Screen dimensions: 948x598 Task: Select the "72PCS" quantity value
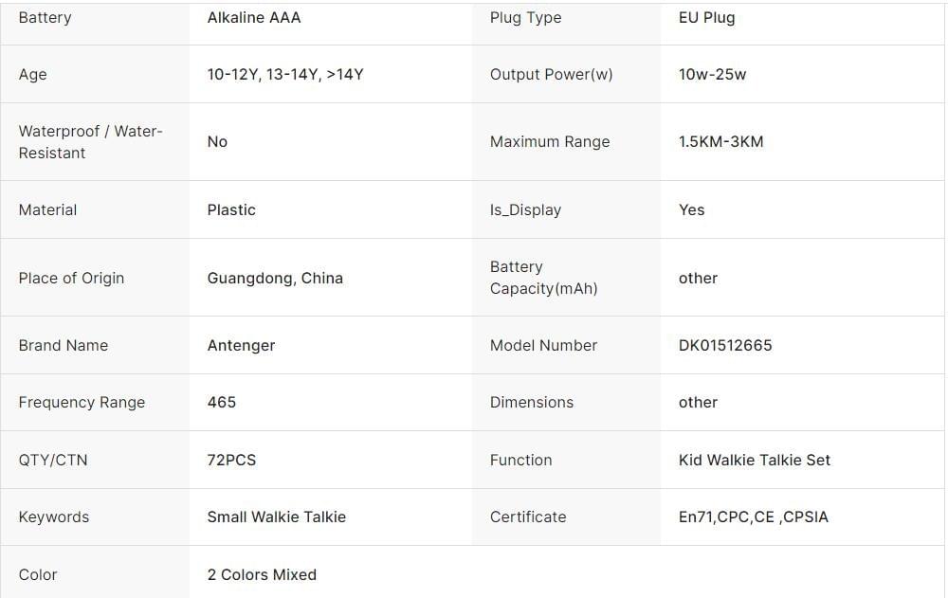pyautogui.click(x=231, y=461)
